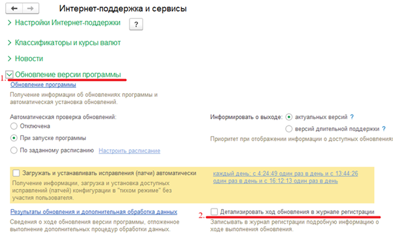Image resolution: width=393 pixels, height=238 pixels.
Task: Select 'Отключена' update check option
Action: coord(14,126)
